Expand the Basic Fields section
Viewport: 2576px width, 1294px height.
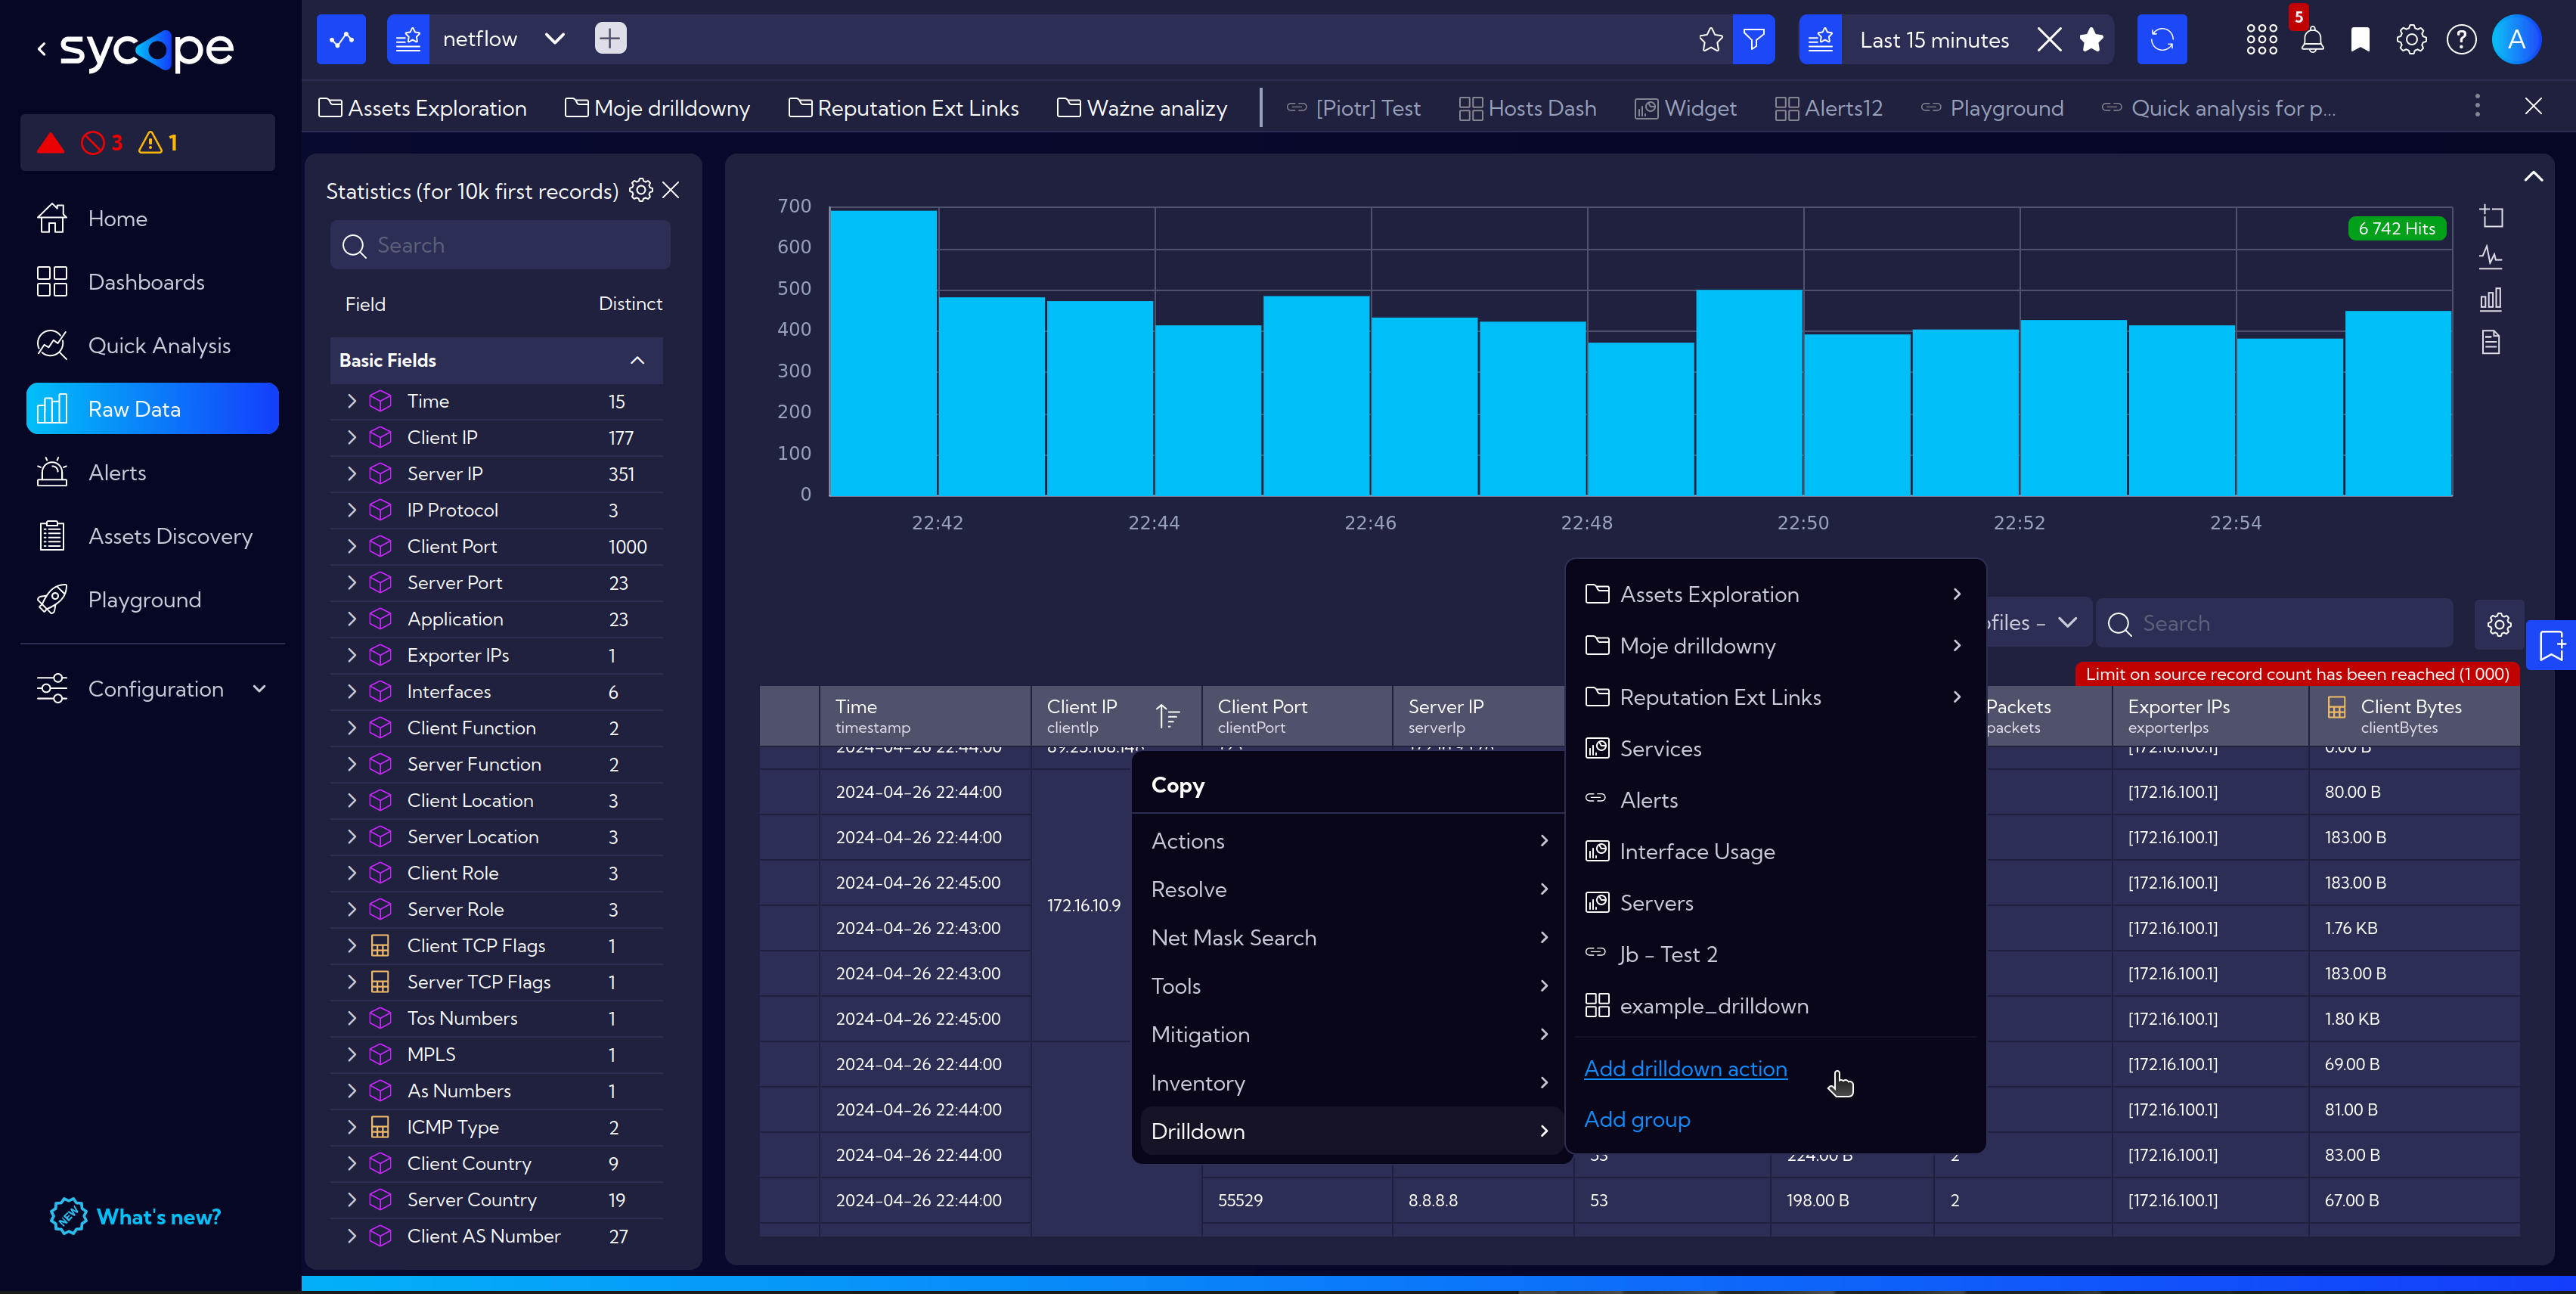tap(638, 360)
